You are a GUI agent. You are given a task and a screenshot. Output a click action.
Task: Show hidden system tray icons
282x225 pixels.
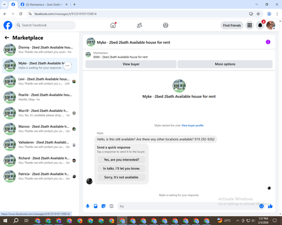tap(237, 220)
